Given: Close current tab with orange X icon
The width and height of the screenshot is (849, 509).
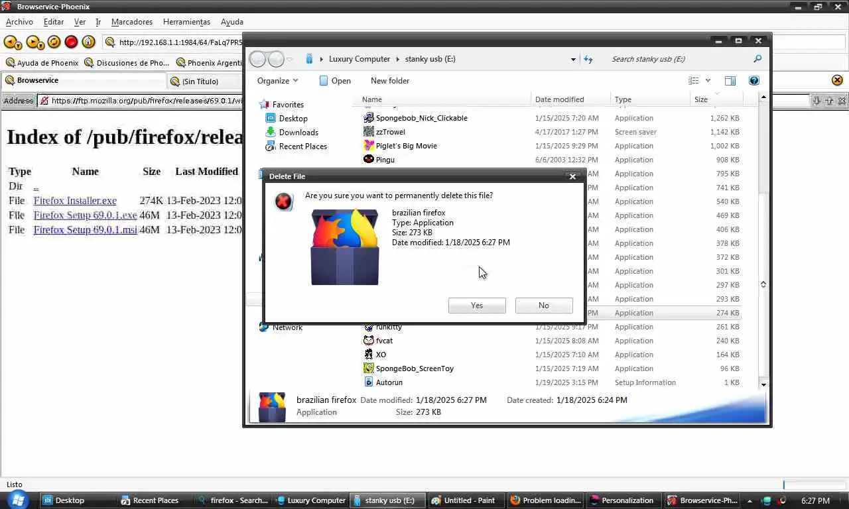Looking at the screenshot, I should pyautogui.click(x=837, y=80).
